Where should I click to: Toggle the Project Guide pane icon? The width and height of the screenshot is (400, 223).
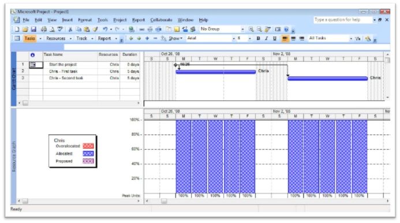pyautogui.click(x=17, y=39)
